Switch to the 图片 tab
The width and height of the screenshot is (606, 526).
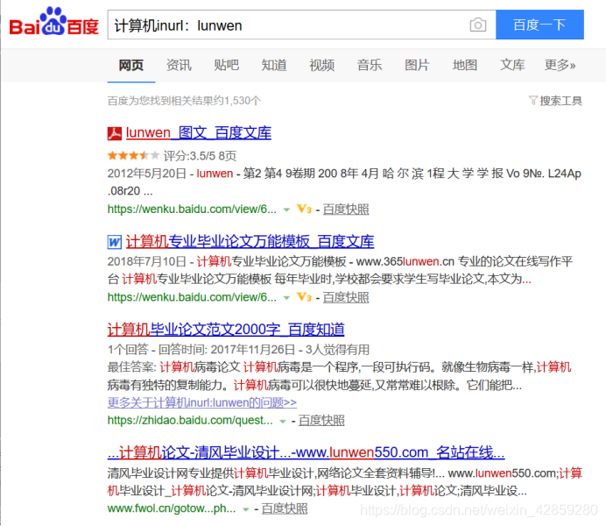point(417,65)
